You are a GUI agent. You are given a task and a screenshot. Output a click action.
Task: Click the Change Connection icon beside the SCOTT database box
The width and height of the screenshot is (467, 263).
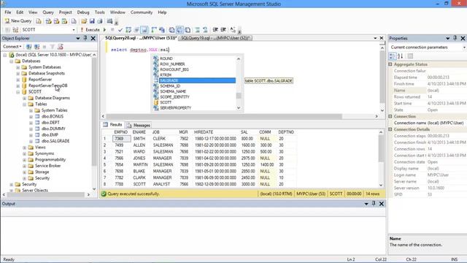(15, 29)
